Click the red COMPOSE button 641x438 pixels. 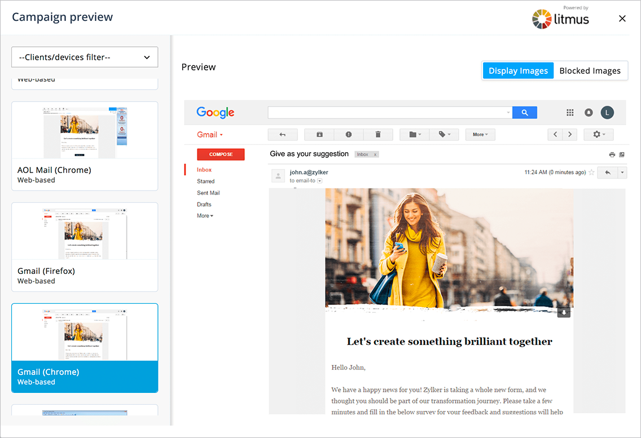click(221, 154)
